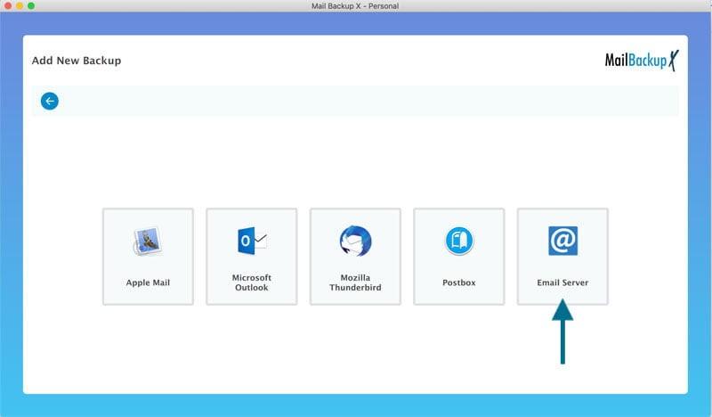Click the "Apple Mail" label
The width and height of the screenshot is (712, 417).
pyautogui.click(x=148, y=282)
